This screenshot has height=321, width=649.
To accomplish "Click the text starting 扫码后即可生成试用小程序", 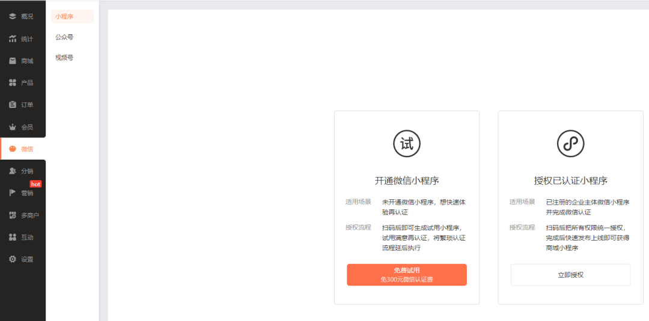I will 424,238.
